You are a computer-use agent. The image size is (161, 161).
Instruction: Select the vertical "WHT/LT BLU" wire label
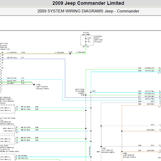pyautogui.click(x=90, y=151)
